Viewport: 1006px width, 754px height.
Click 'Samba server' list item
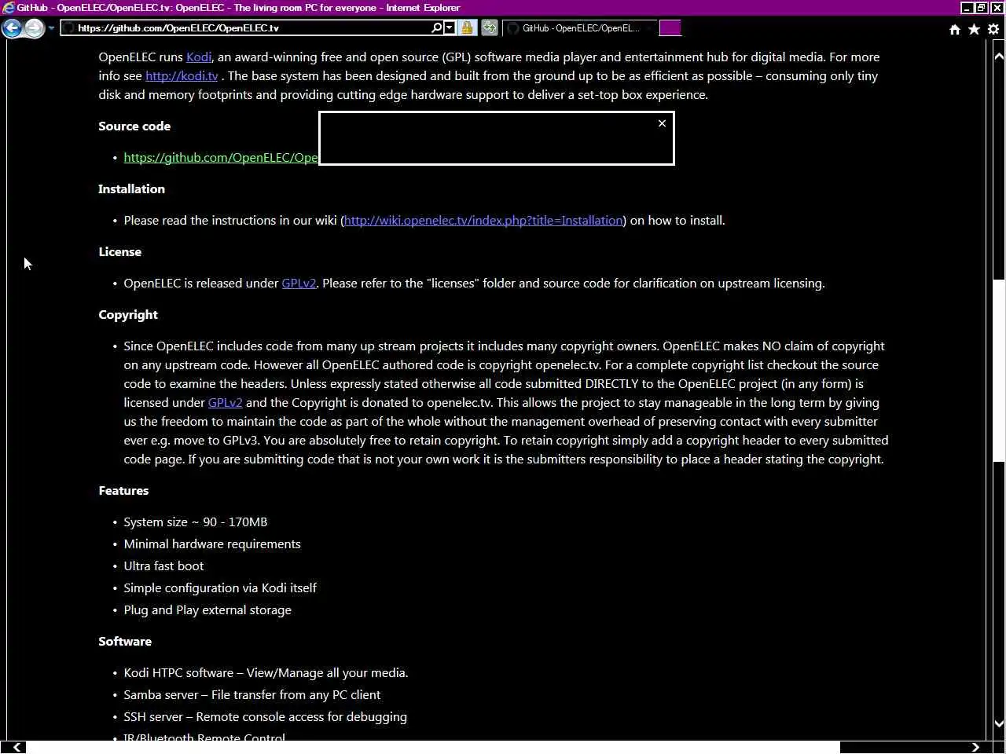[x=251, y=695]
